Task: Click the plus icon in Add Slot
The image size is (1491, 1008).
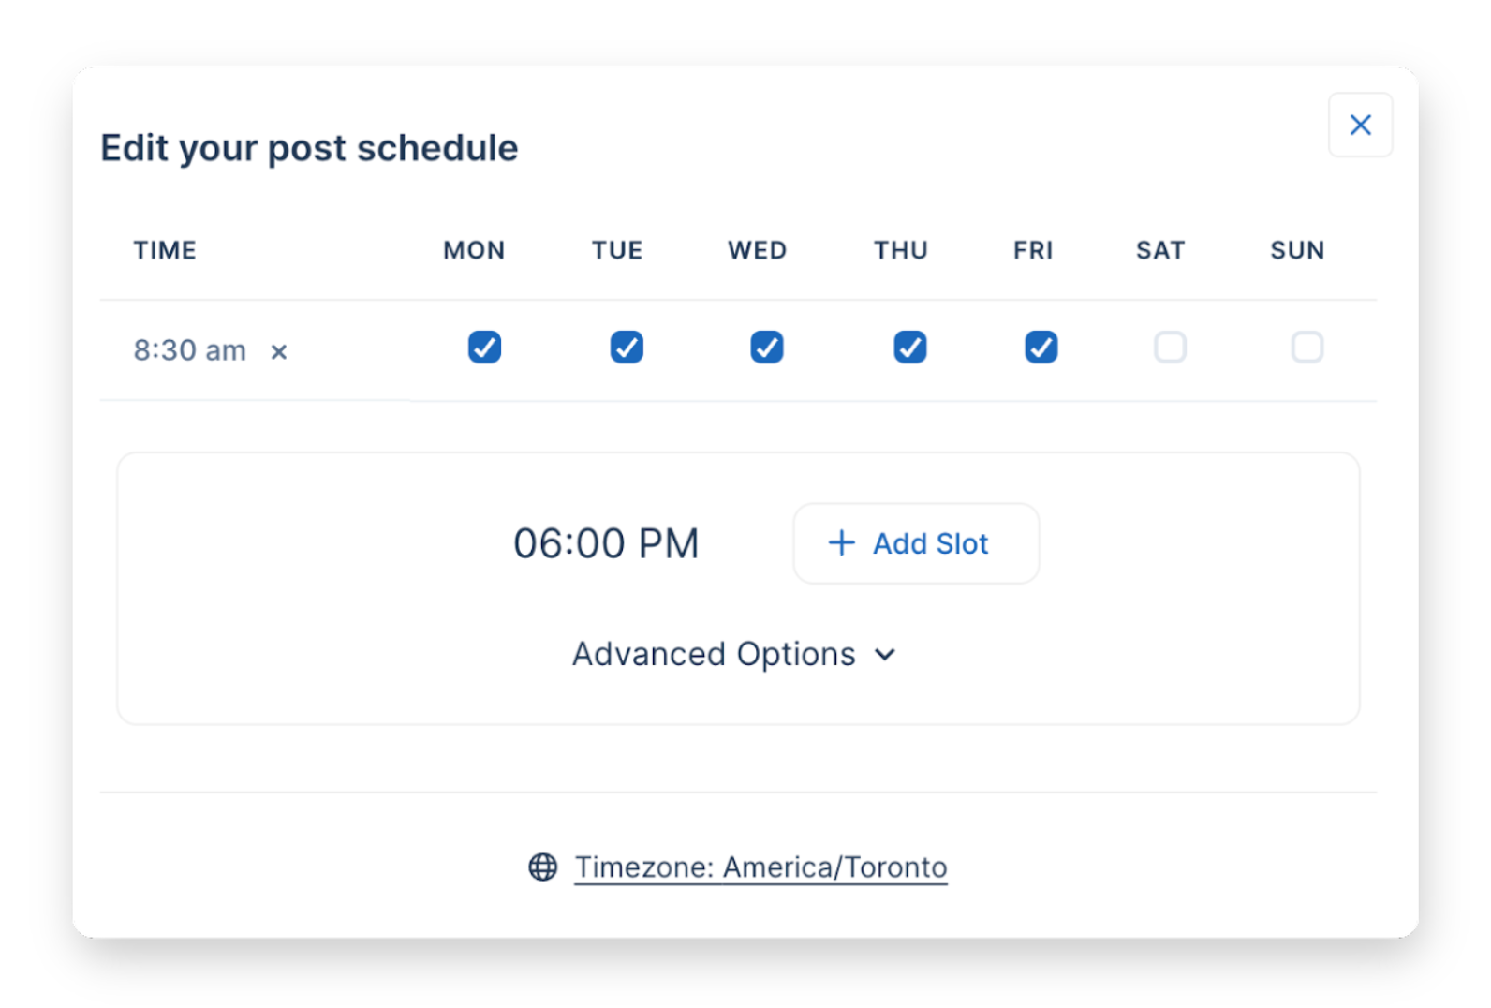Action: tap(841, 543)
